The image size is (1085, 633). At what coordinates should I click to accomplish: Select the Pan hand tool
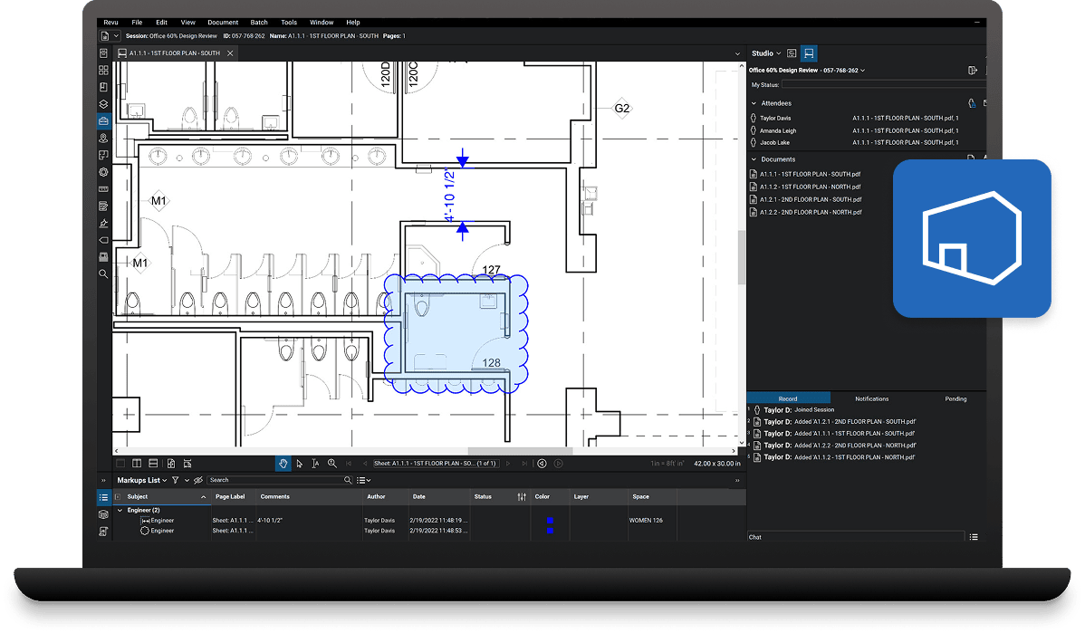(x=283, y=463)
